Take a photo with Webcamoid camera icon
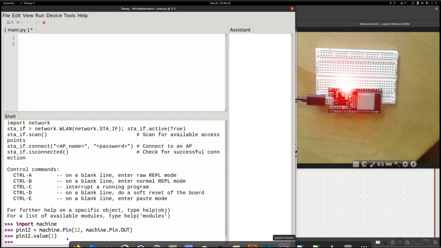This screenshot has width=441, height=248. pos(381,164)
